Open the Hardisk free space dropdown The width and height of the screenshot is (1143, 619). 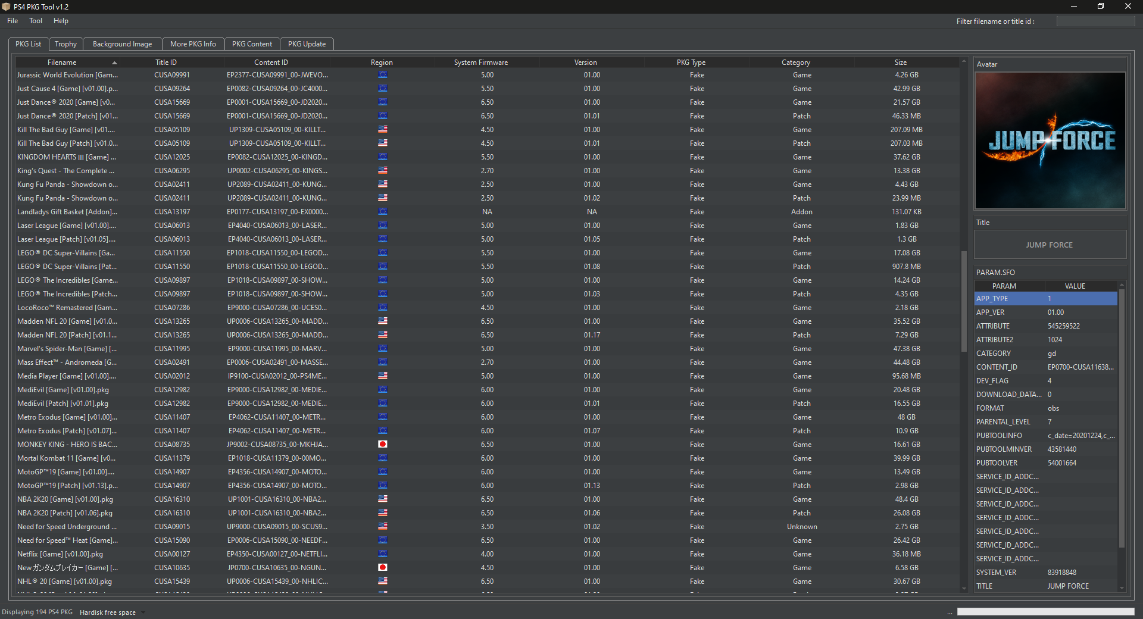[143, 612]
